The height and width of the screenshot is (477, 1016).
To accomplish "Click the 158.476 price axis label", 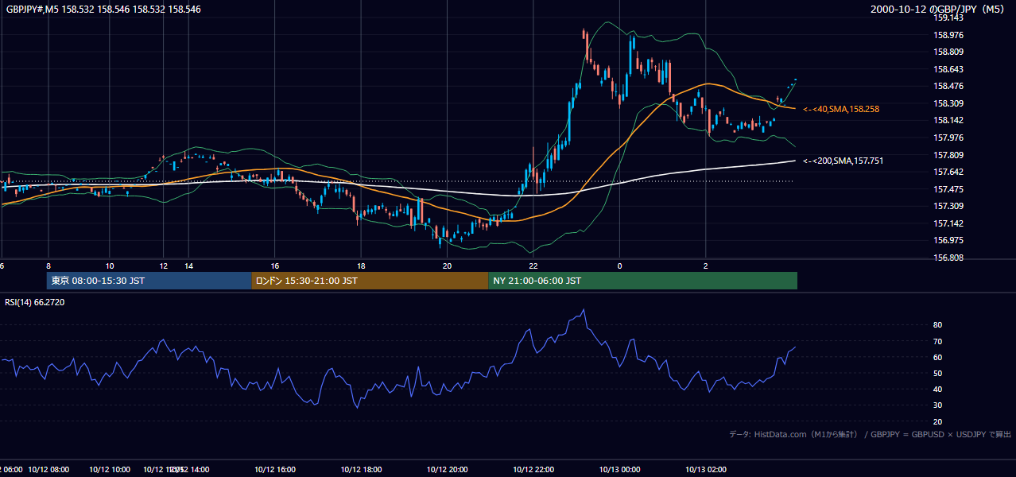I will [948, 86].
